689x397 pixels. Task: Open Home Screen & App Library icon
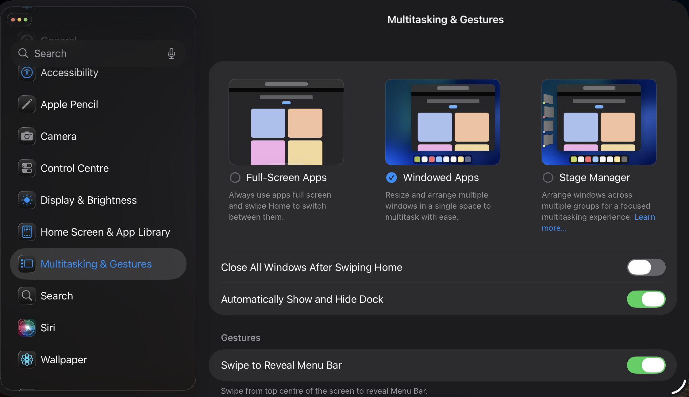27,232
